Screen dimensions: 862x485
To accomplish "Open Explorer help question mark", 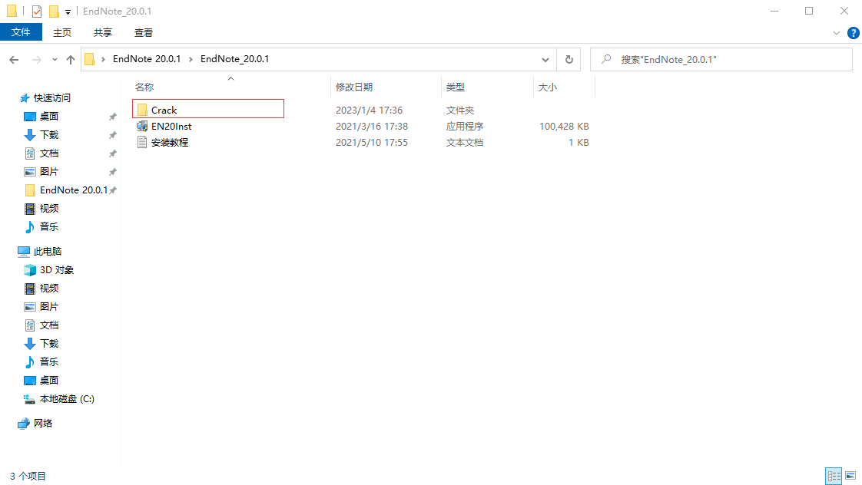I will [854, 33].
